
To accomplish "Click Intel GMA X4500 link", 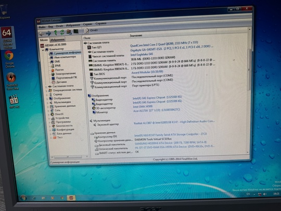I will click(x=143, y=107).
